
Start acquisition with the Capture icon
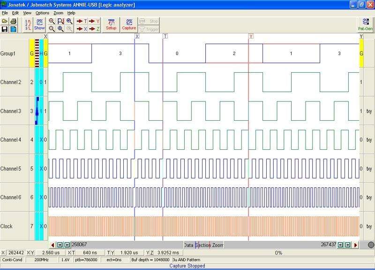129,24
